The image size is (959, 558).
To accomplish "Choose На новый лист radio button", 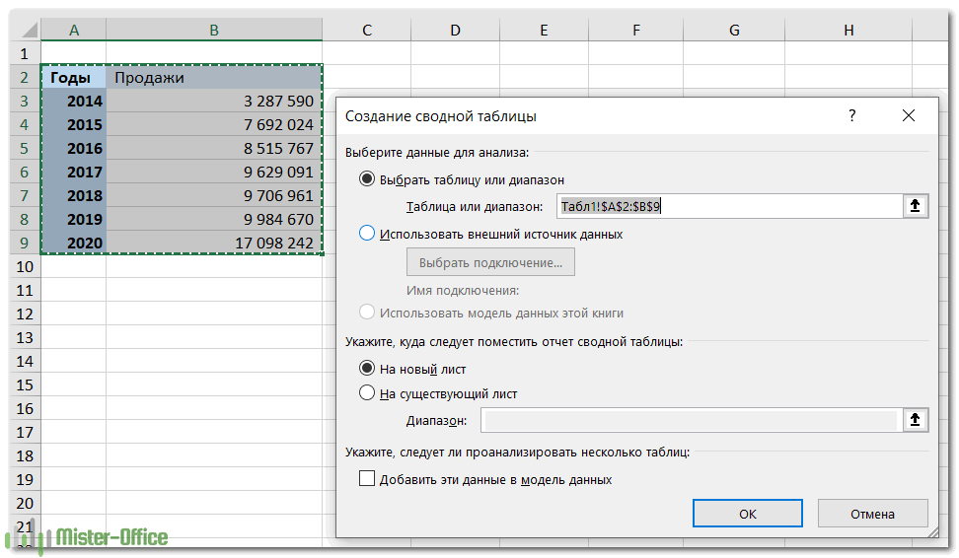I will click(368, 369).
